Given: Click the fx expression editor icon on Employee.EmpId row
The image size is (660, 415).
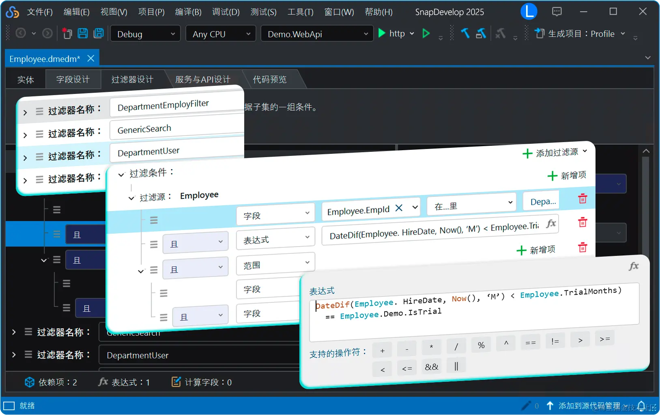Looking at the screenshot, I should pyautogui.click(x=551, y=223).
